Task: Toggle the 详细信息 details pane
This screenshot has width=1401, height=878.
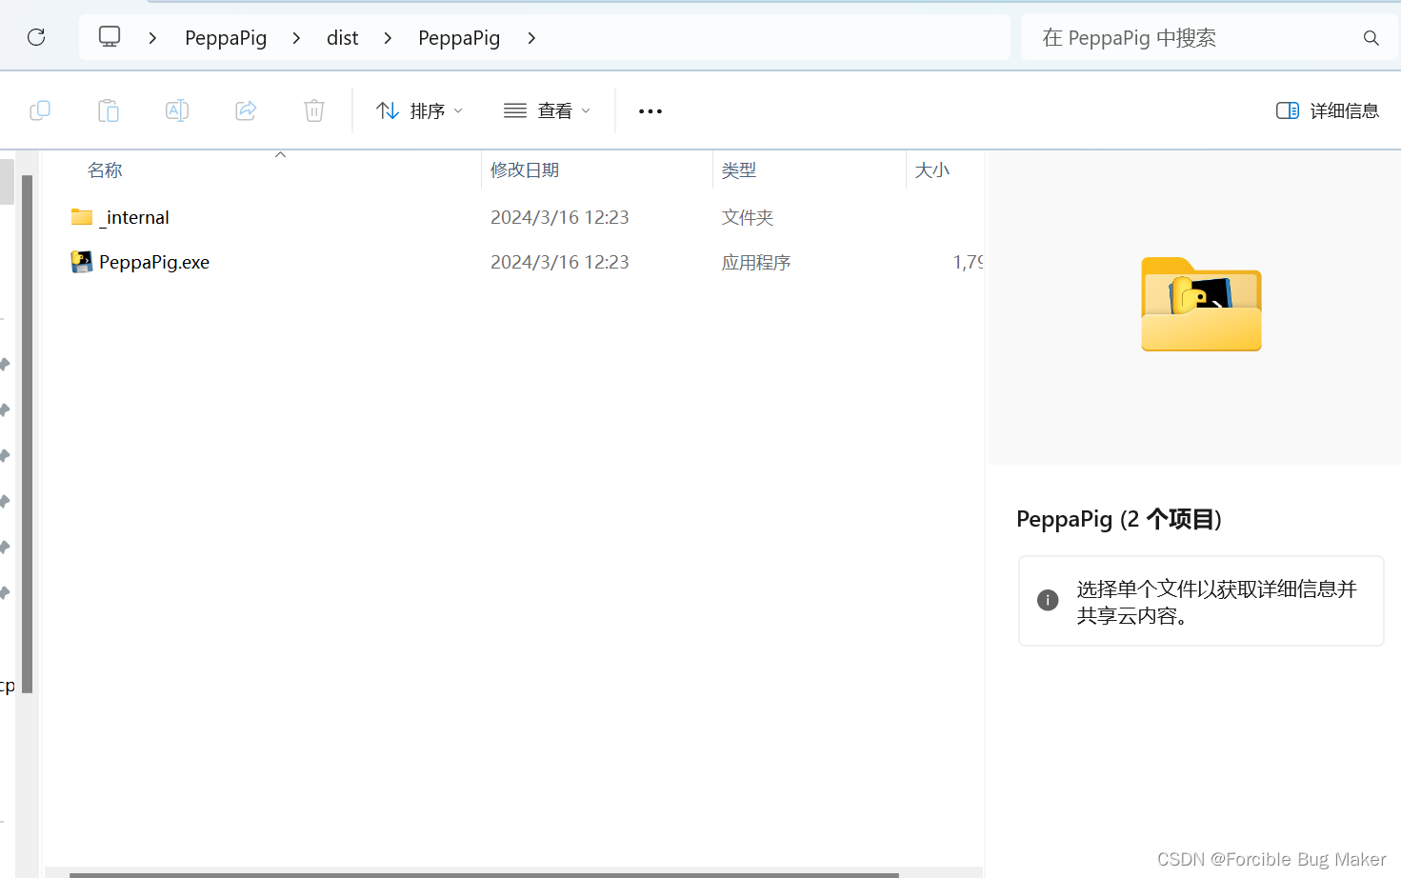Action: pyautogui.click(x=1328, y=110)
